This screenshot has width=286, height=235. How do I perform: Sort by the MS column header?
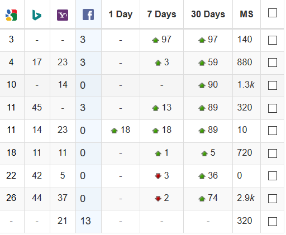coord(246,14)
